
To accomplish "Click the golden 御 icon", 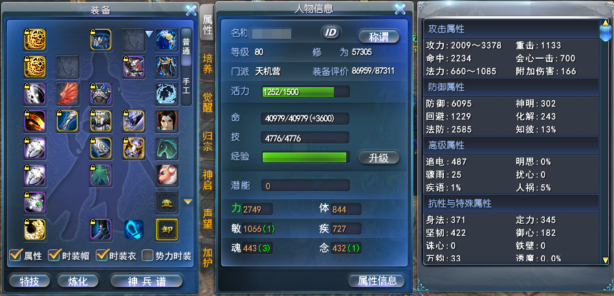I will 167,229.
